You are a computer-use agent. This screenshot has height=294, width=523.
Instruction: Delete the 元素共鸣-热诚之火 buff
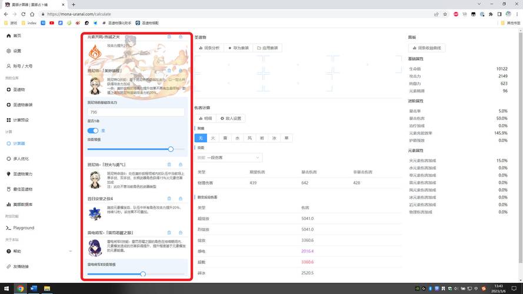[x=169, y=36]
